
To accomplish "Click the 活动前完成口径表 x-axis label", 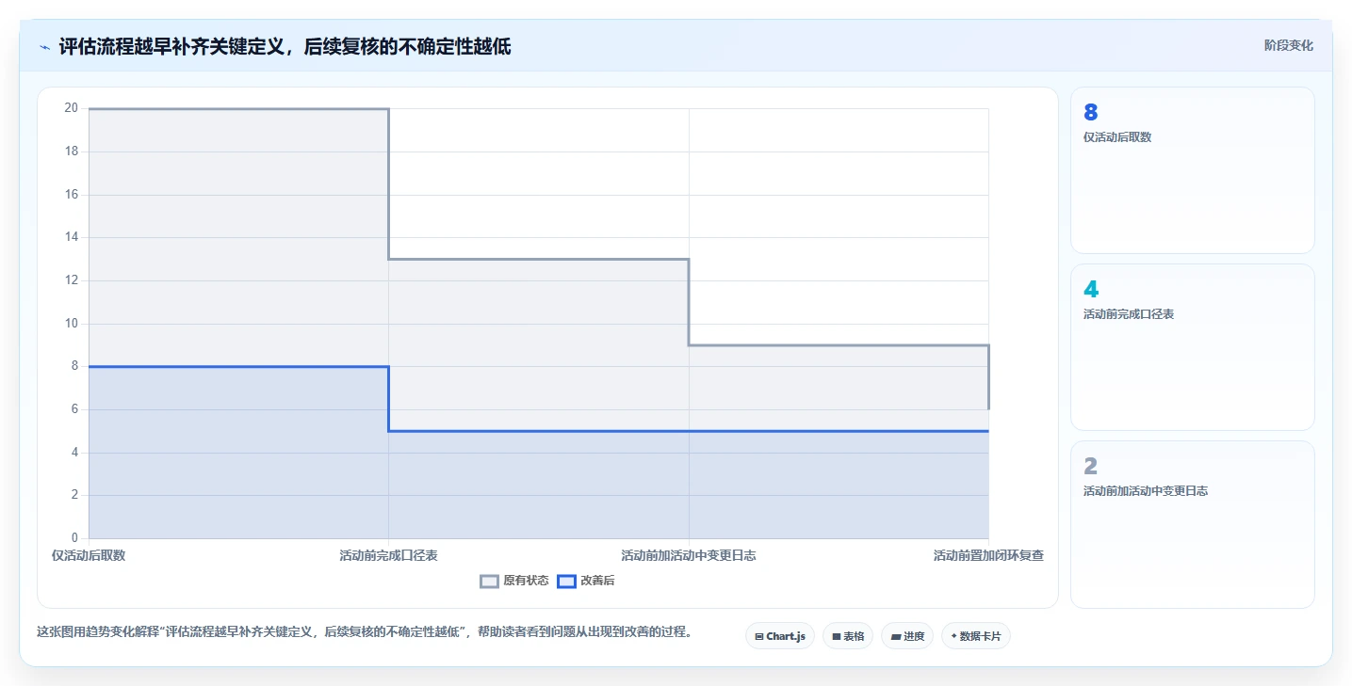I will click(388, 556).
